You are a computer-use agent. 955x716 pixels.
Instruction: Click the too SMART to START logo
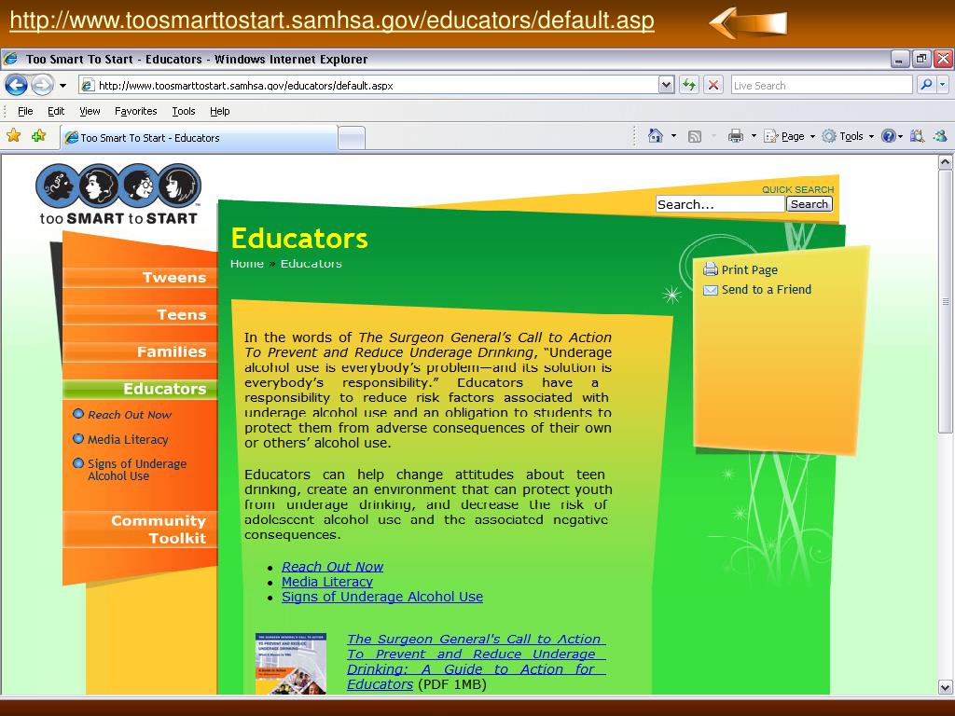click(118, 195)
